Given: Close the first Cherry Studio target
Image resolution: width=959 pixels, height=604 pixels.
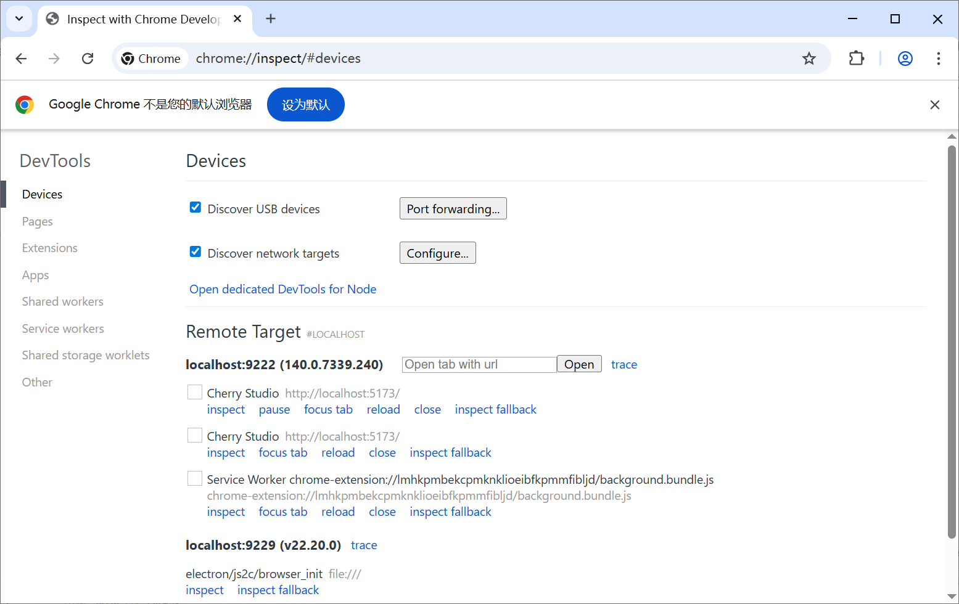Looking at the screenshot, I should [x=427, y=409].
